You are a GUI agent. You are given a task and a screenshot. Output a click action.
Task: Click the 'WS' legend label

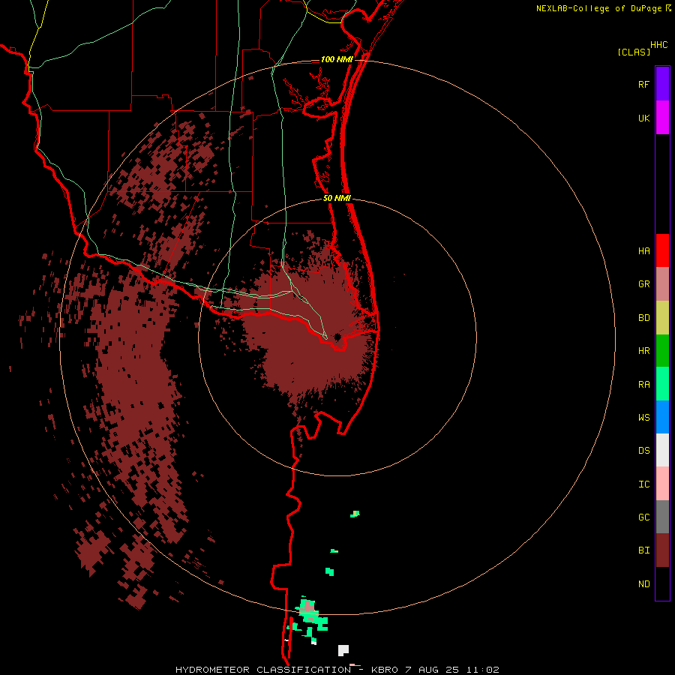click(x=643, y=418)
